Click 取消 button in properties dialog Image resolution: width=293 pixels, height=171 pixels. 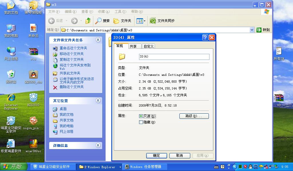pyautogui.click(x=180, y=156)
